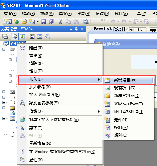Choose 屬性(R) in the context menu

pyautogui.click(x=60, y=160)
